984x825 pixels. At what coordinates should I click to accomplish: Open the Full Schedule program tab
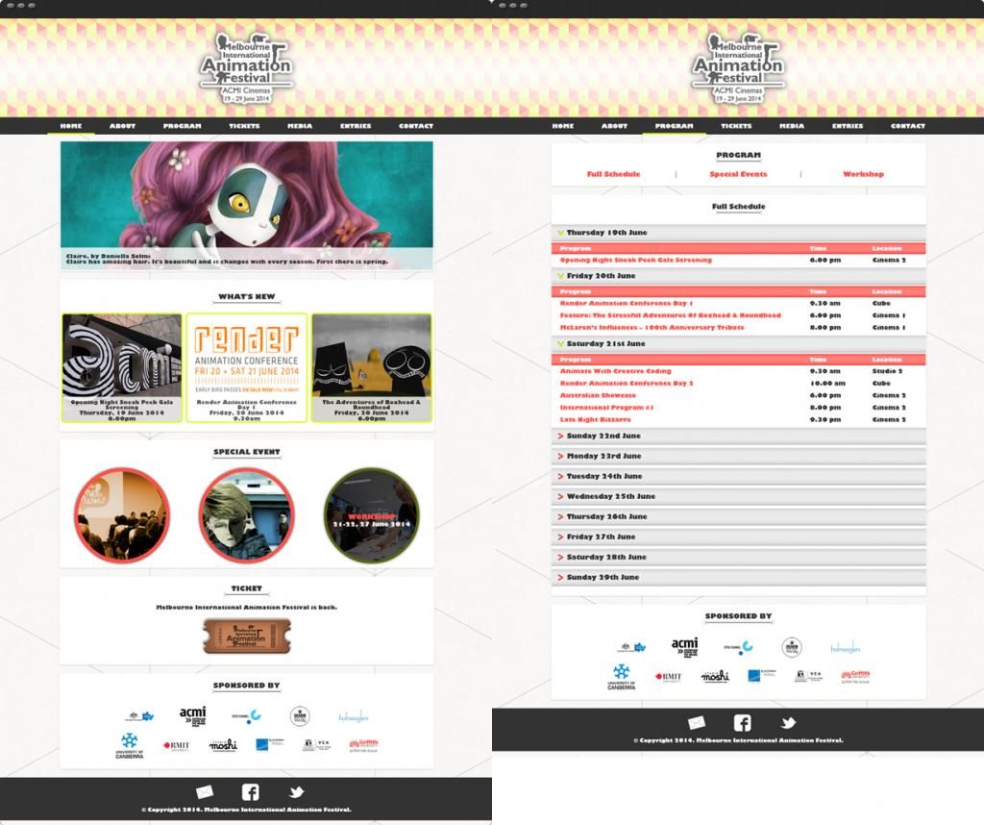pos(613,174)
